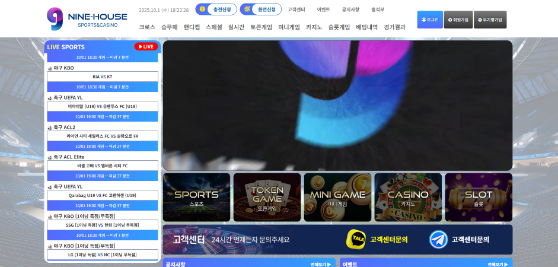Viewport: 558px width, 267px height.
Task: Choose the SLOT category thumbnail
Action: 479,198
